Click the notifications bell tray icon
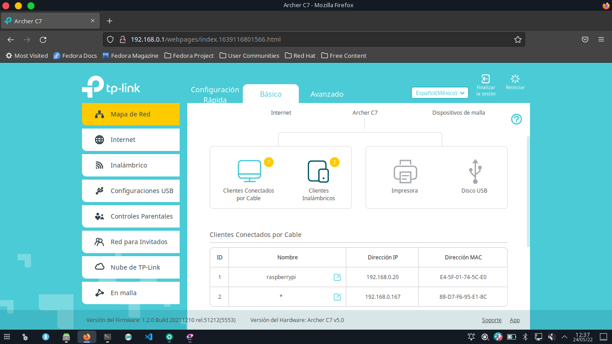 [x=471, y=336]
